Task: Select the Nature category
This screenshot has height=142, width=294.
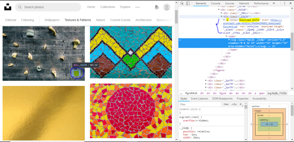Action: pyautogui.click(x=100, y=20)
